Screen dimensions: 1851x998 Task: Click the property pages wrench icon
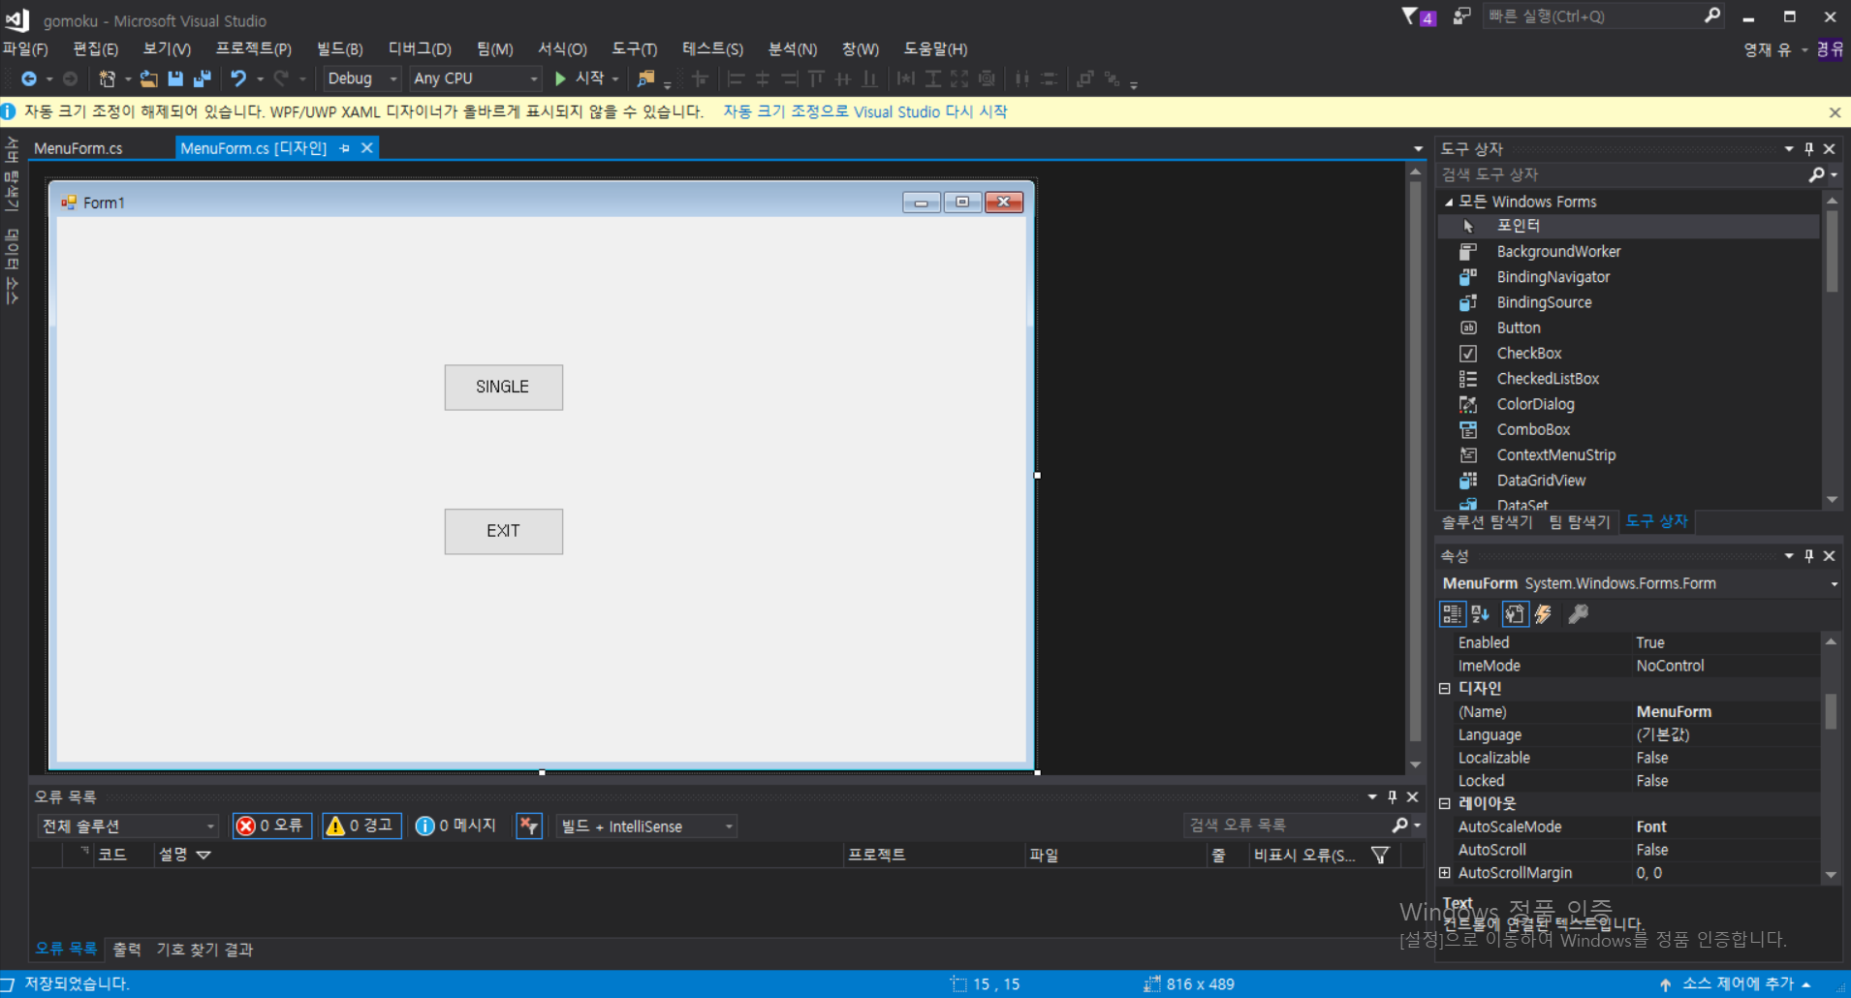coord(1579,613)
